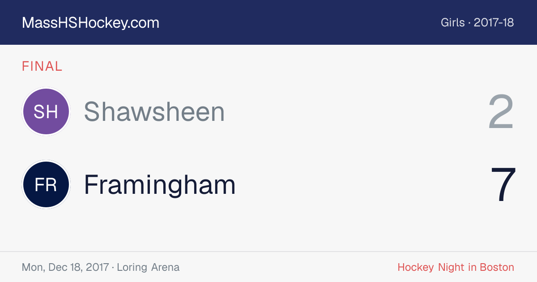
Task: Click the navy FR team logo
Action: pos(46,184)
